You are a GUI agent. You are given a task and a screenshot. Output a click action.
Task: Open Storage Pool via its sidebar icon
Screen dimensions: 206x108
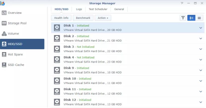coord(4,23)
